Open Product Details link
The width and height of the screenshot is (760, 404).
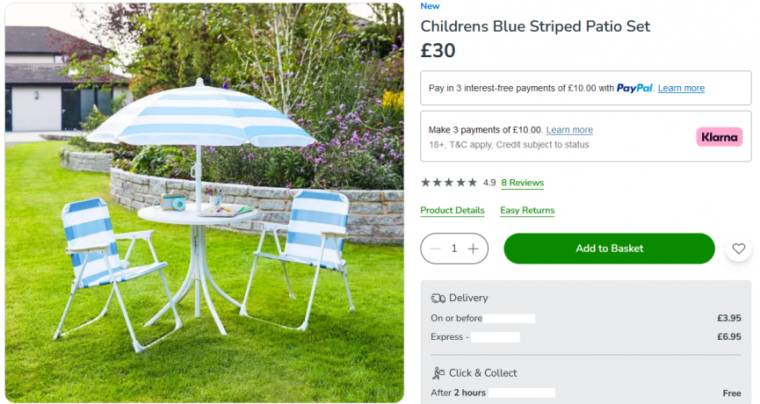[452, 210]
